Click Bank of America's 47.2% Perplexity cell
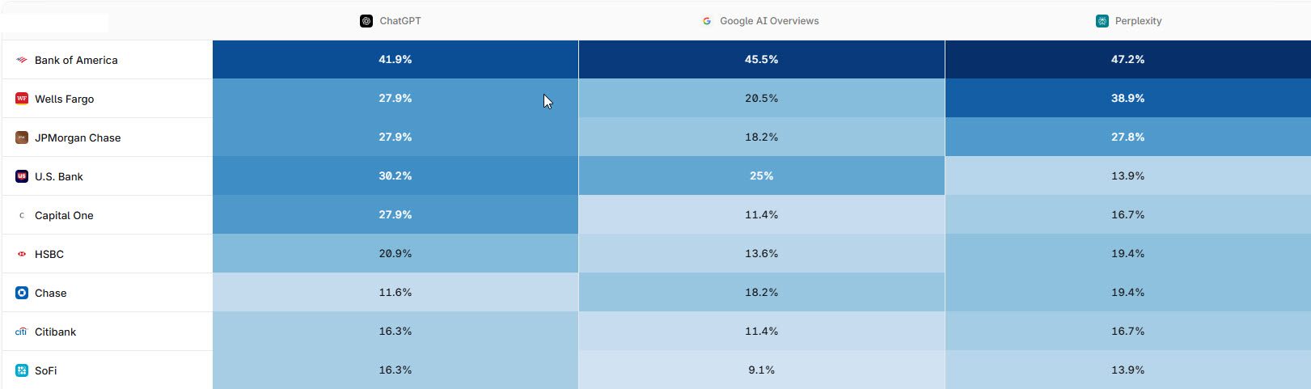 tap(1127, 59)
